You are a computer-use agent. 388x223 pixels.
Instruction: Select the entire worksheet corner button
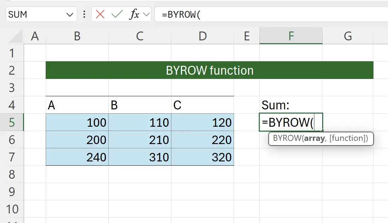14,36
